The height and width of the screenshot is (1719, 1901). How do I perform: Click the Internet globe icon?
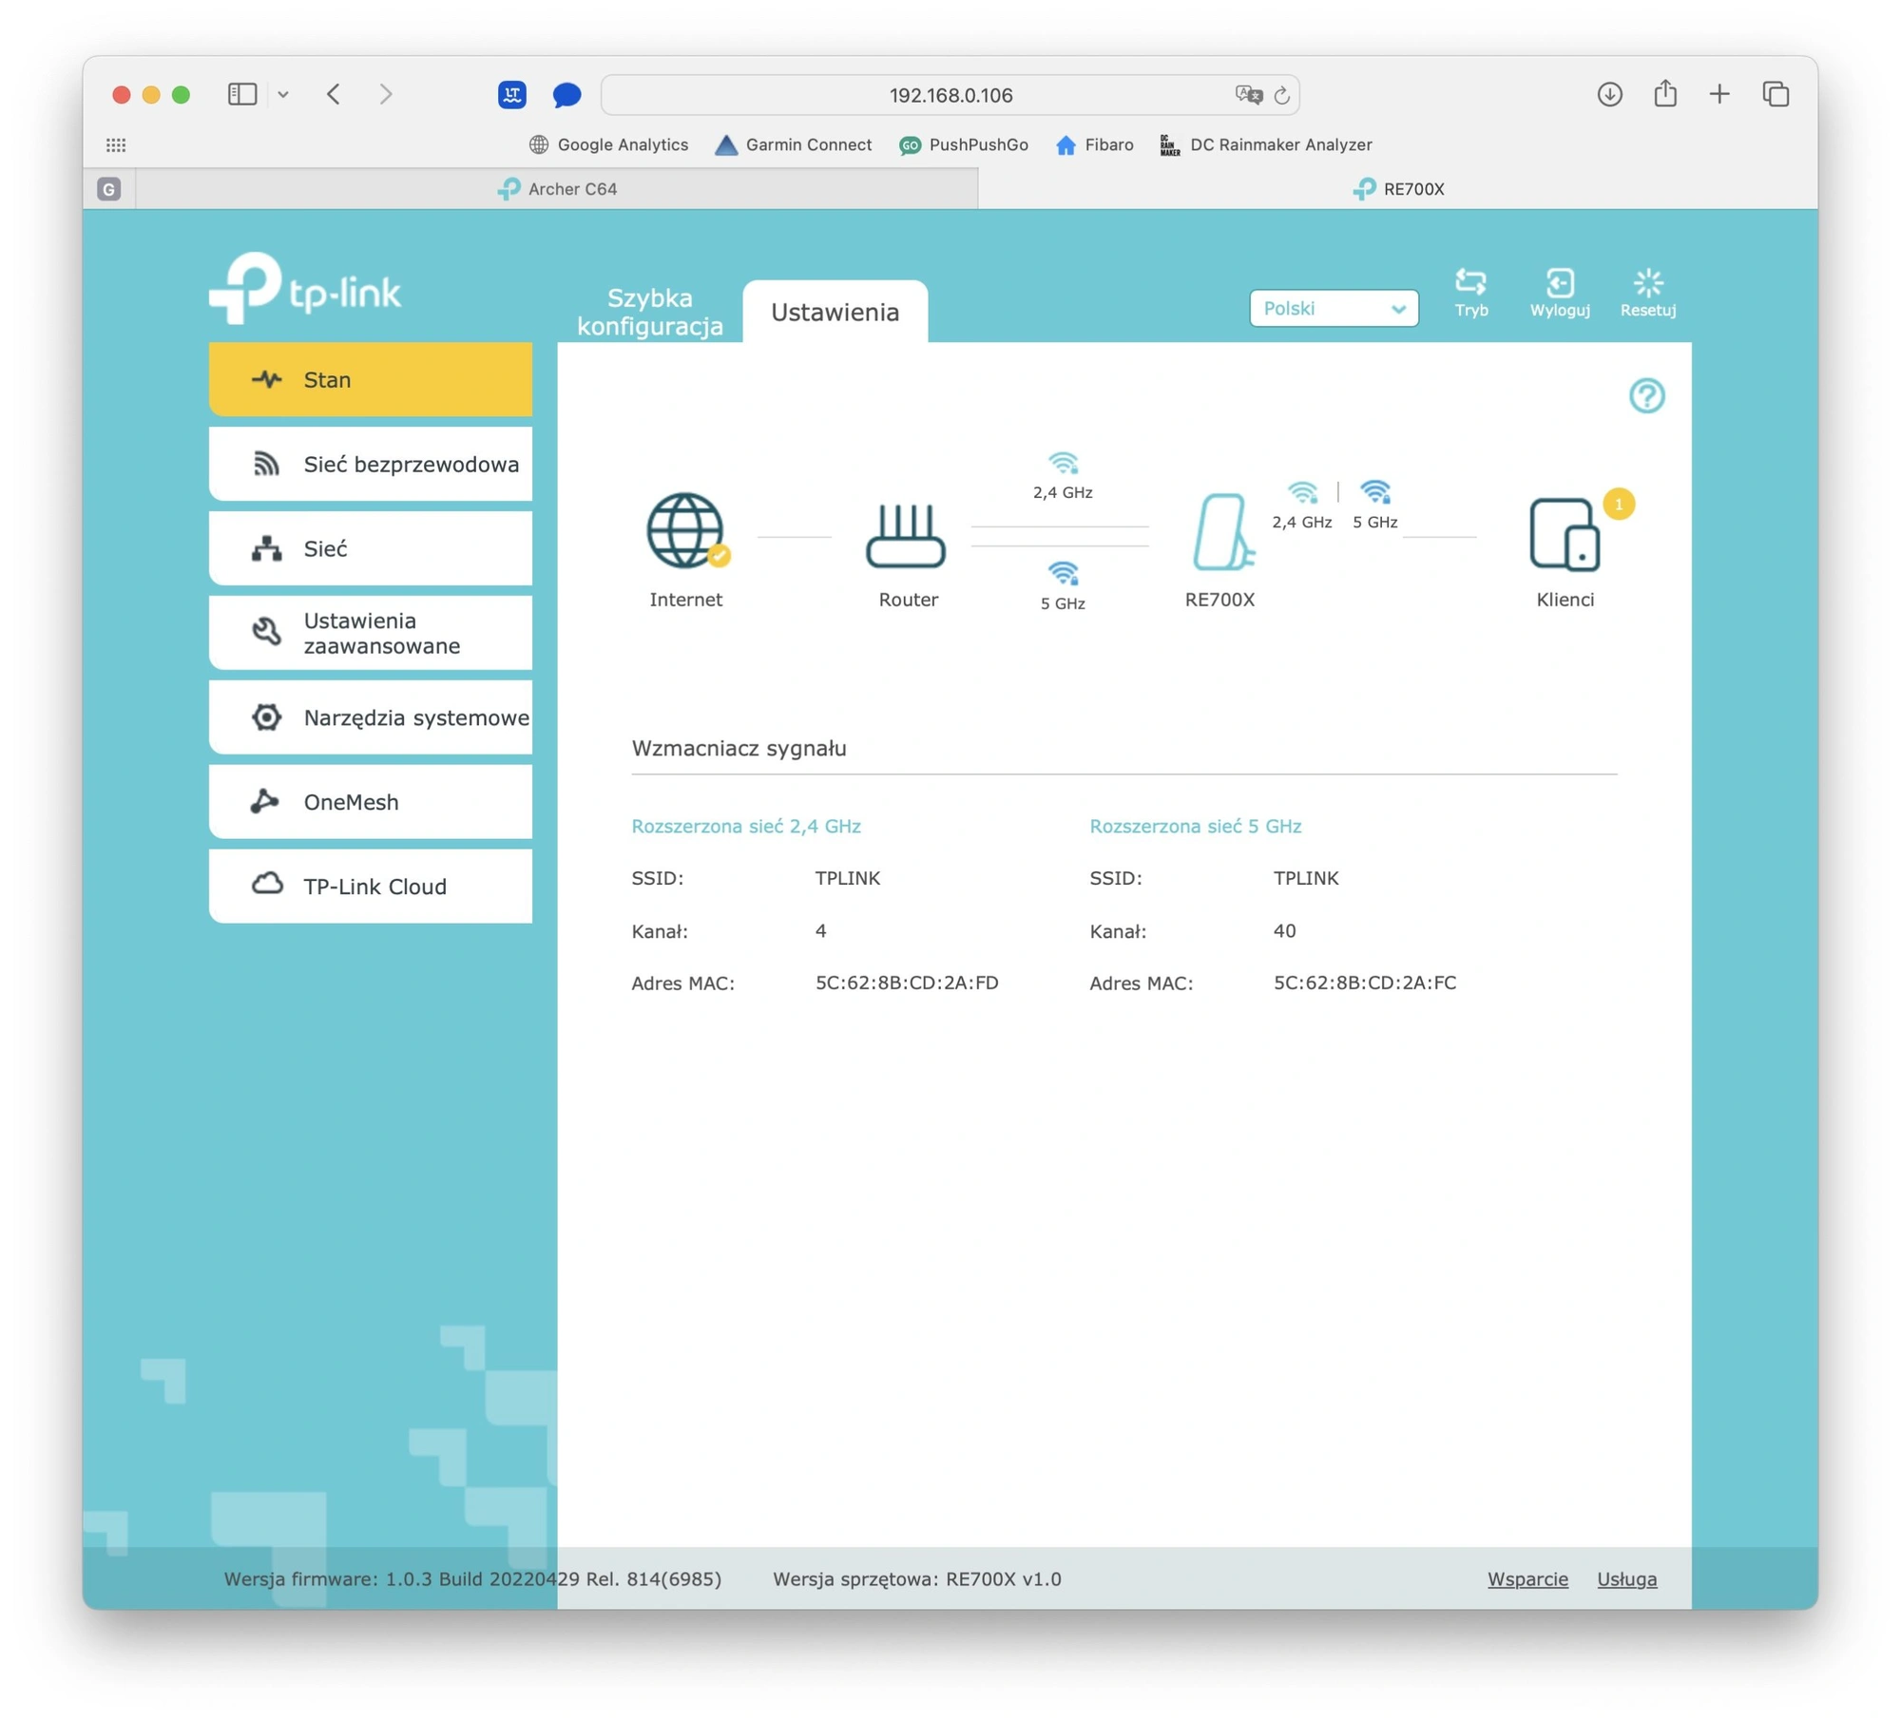[685, 530]
